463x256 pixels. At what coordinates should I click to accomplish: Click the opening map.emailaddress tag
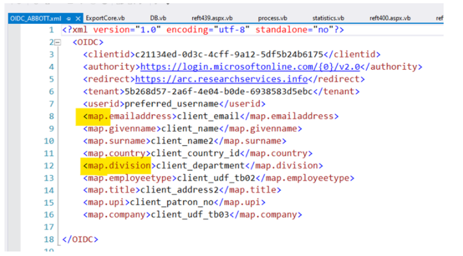tap(130, 116)
